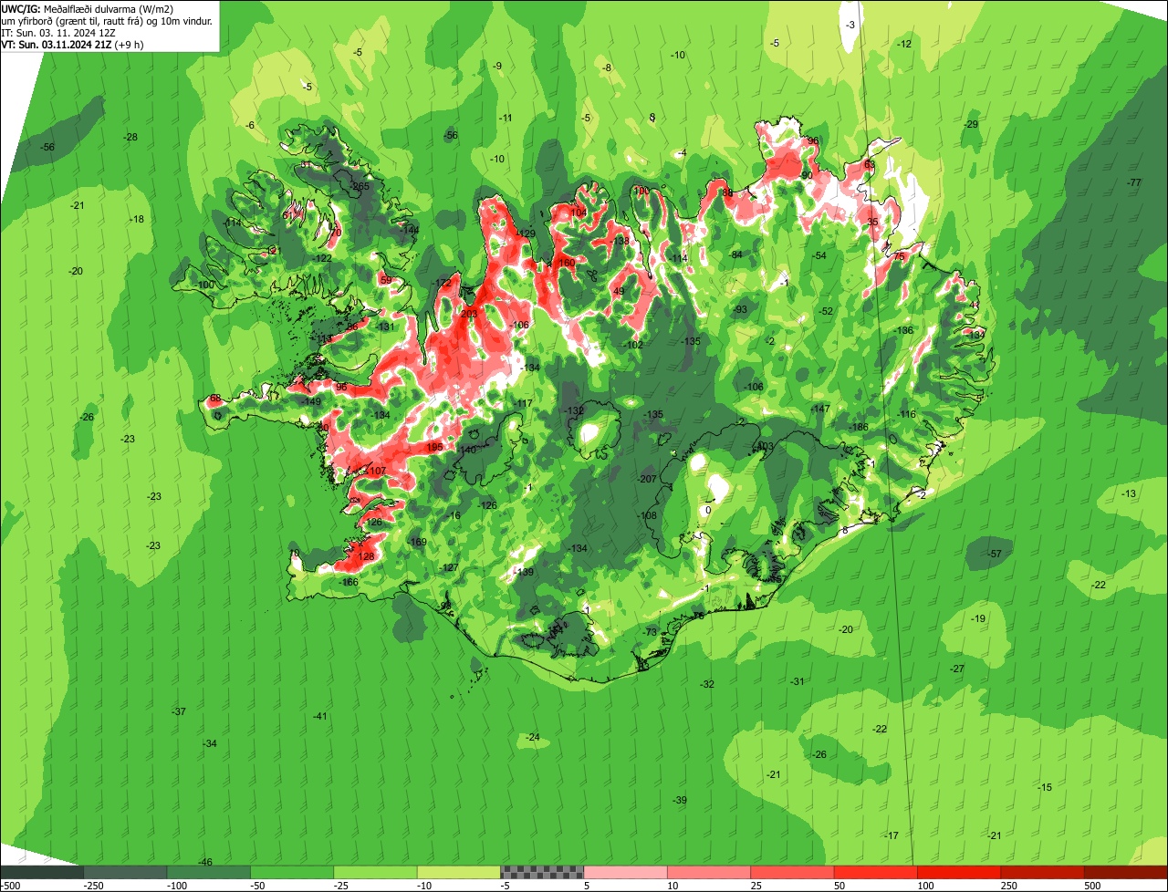Image resolution: width=1168 pixels, height=892 pixels.
Task: Click the '-139' map value
Action: 524,572
